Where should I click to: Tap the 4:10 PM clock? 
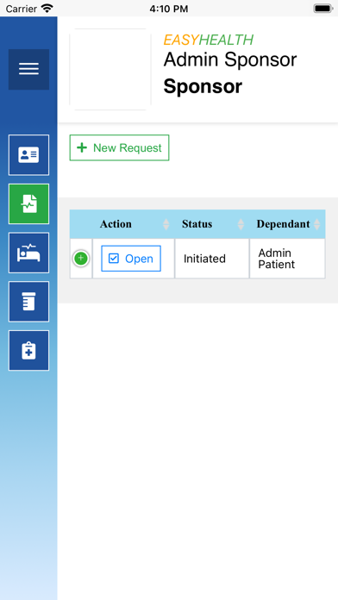click(x=169, y=9)
